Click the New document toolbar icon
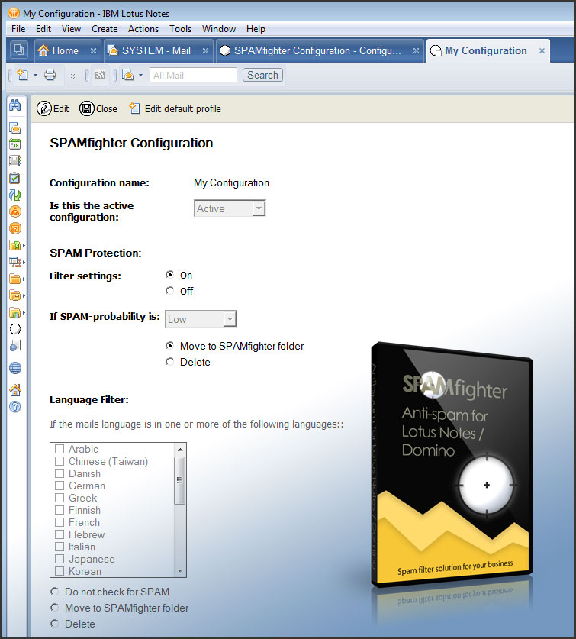The height and width of the screenshot is (639, 576). (23, 75)
